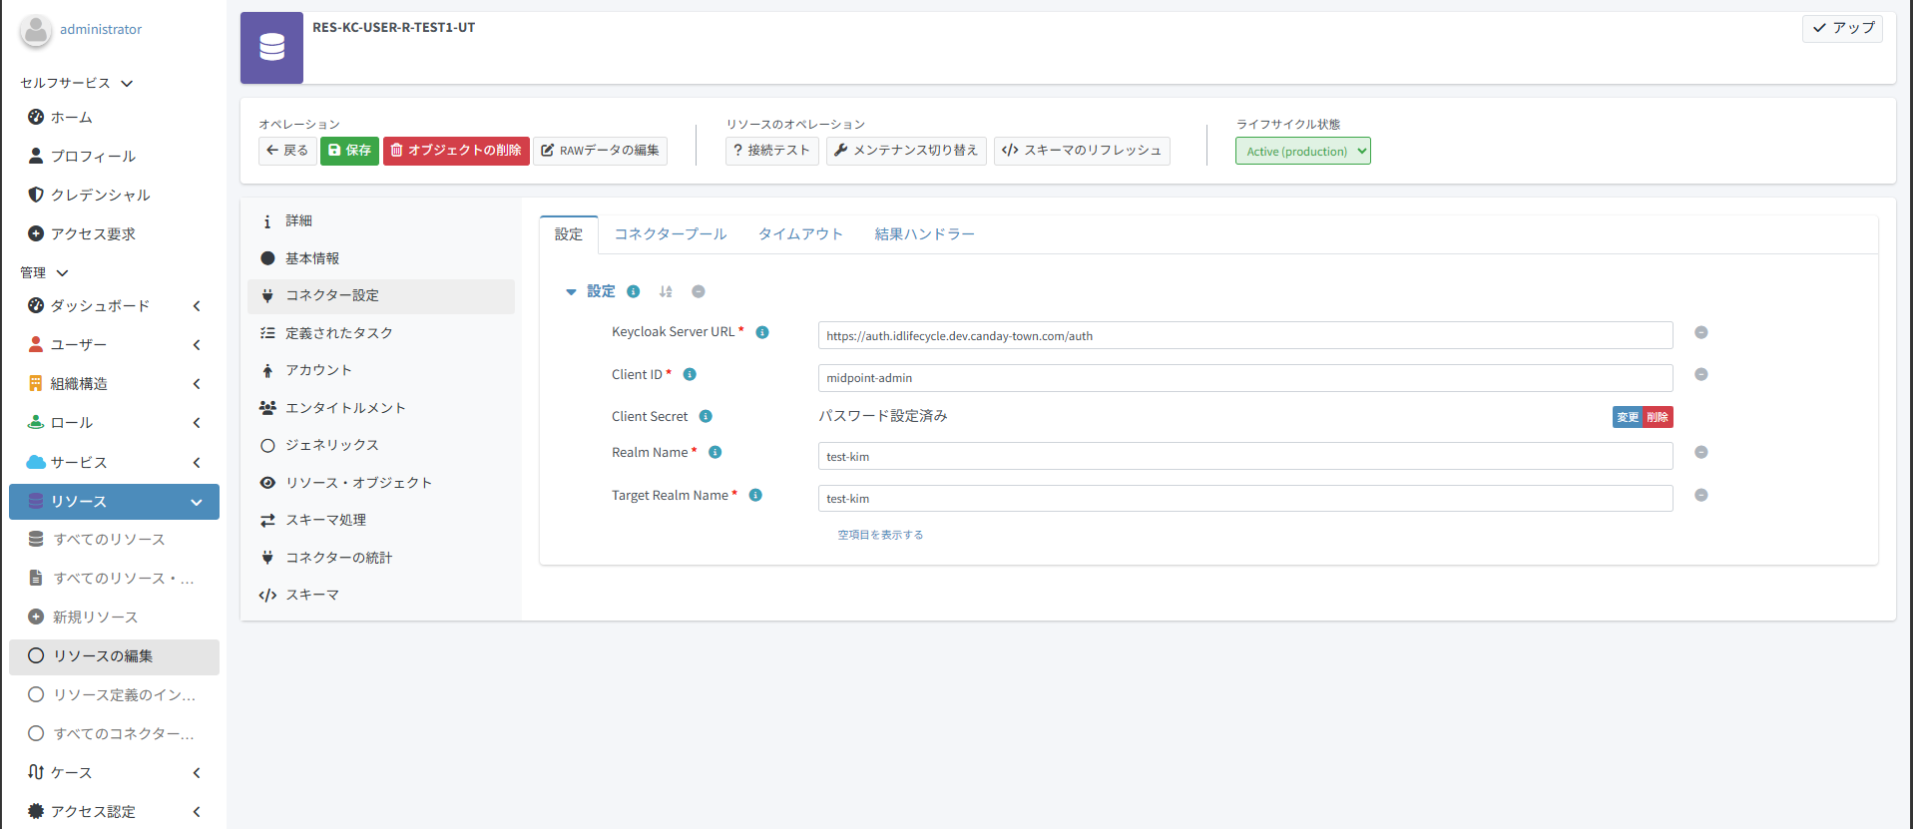Open スキーマ処理 menu item
The image size is (1913, 829).
coord(381,520)
